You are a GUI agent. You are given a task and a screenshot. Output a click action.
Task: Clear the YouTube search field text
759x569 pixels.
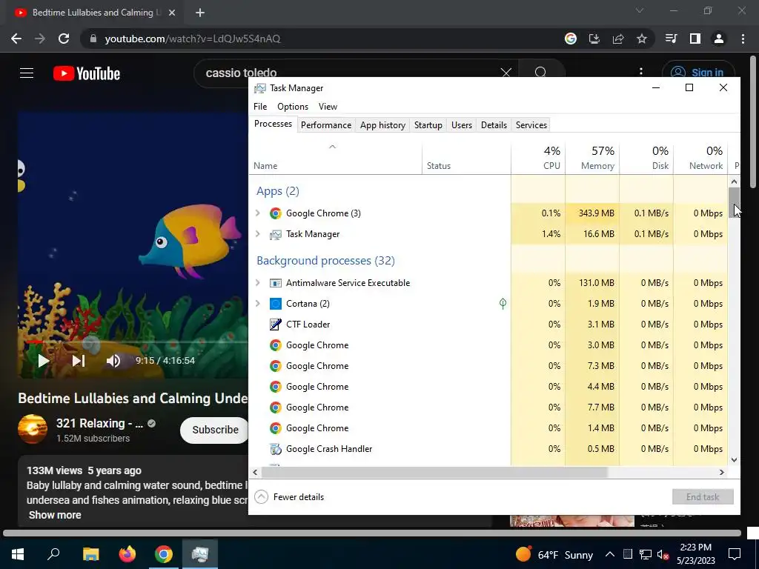[x=506, y=73]
